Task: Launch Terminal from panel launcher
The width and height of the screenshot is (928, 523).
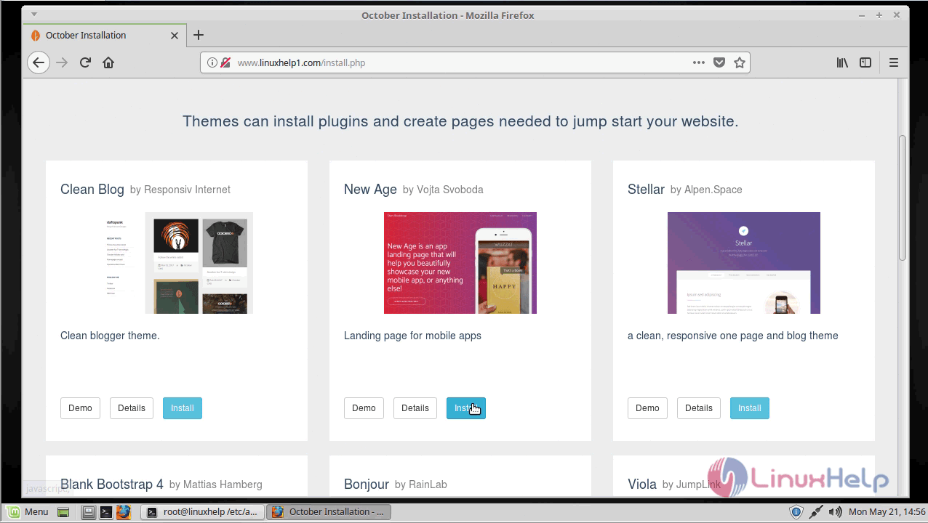Action: click(x=105, y=512)
